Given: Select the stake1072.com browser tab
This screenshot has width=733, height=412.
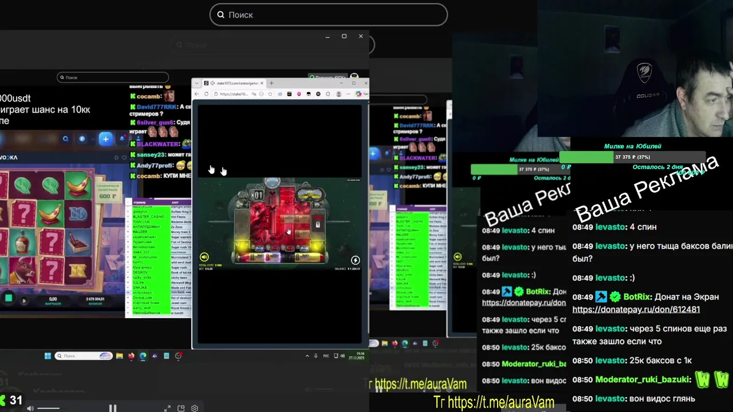Looking at the screenshot, I should point(234,83).
